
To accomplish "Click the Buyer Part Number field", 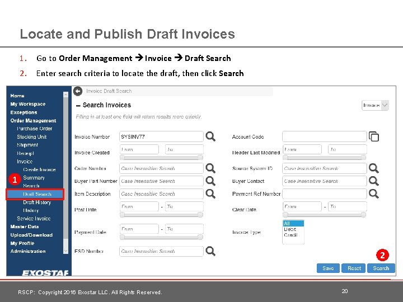I will [161, 181].
